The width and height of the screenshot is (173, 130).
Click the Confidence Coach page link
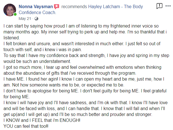[37, 13]
